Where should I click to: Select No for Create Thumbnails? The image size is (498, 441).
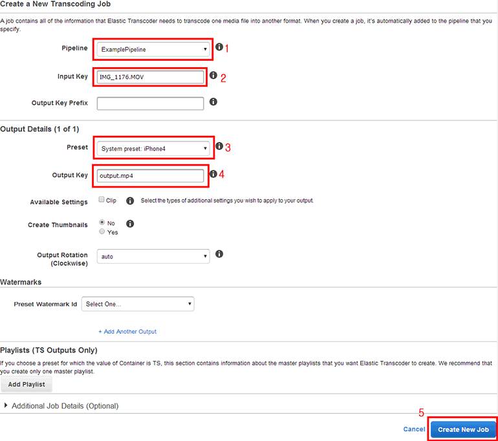tap(102, 222)
